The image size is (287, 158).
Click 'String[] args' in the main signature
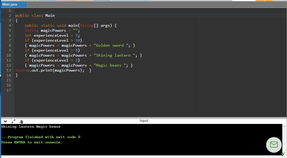click(95, 25)
